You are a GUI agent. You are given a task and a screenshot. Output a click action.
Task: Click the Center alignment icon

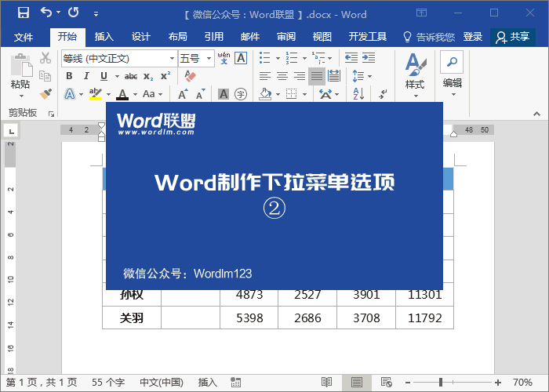point(282,76)
